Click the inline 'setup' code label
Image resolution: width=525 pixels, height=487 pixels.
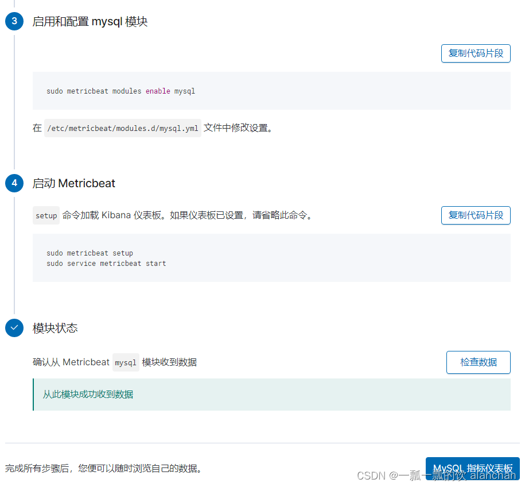46,215
